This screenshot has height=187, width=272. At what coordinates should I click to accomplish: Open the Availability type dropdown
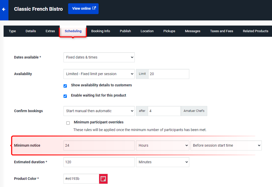coord(99,74)
